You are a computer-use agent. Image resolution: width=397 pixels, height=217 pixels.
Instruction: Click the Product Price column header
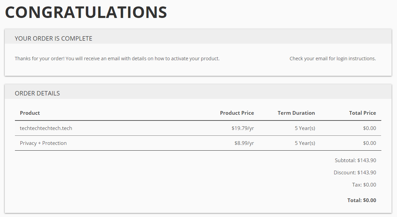coord(237,113)
